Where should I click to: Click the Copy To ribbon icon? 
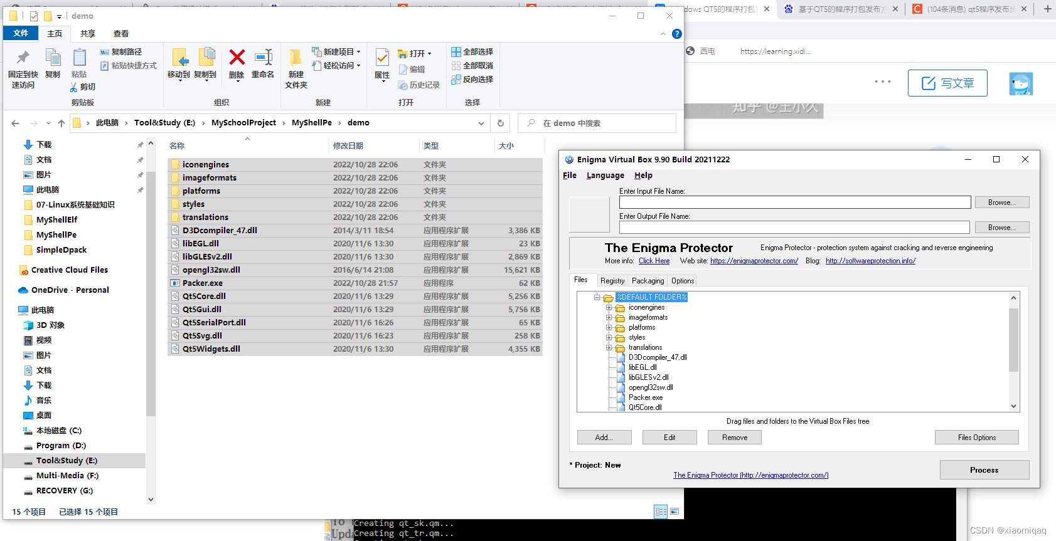coord(205,64)
